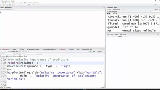Toggle the In selection checkbox
The height and width of the screenshot is (90, 160).
pyautogui.click(x=0, y=56)
